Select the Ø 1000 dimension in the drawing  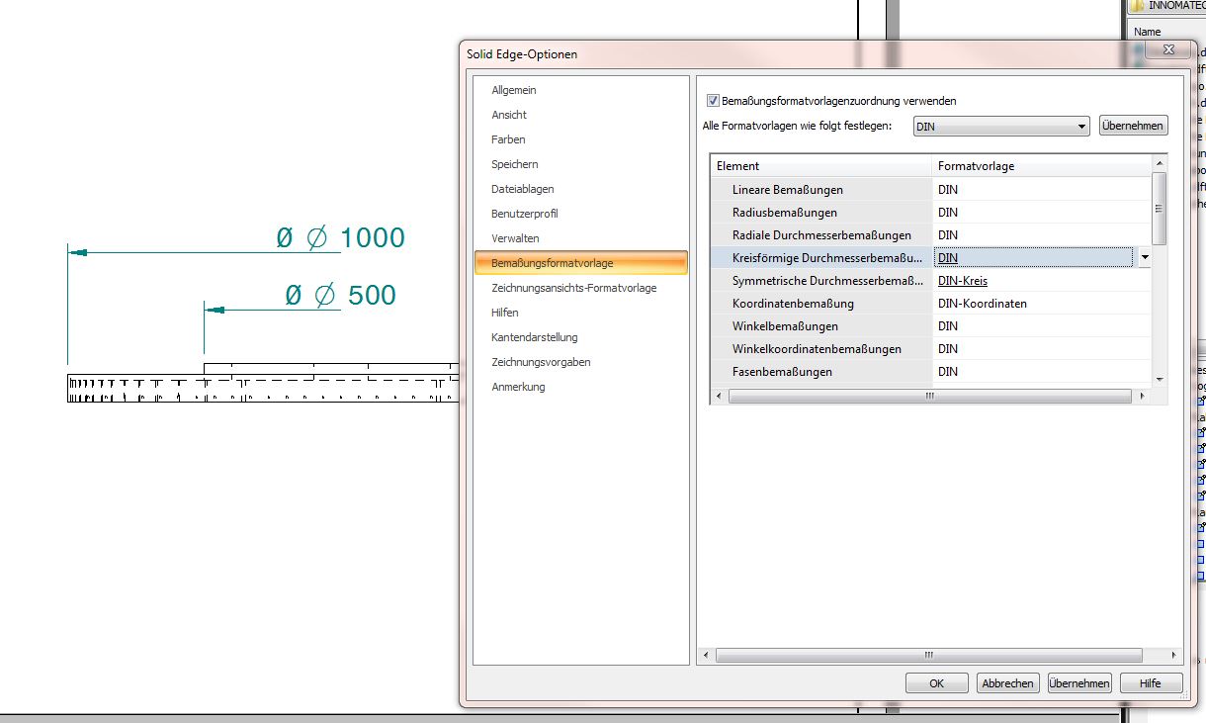pos(340,237)
